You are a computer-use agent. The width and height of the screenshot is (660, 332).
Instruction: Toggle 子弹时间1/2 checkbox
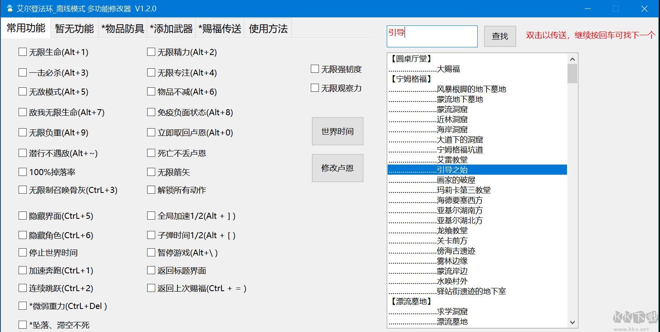click(151, 235)
